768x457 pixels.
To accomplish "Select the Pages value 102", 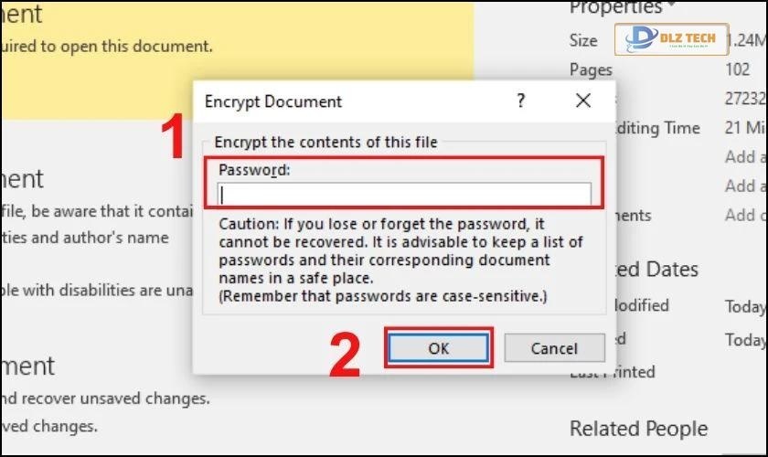I will pos(737,69).
